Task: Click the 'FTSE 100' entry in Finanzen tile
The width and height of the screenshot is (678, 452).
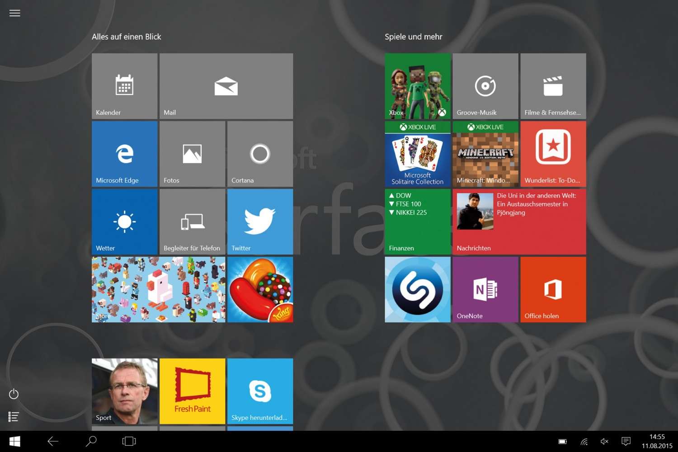Action: 409,204
